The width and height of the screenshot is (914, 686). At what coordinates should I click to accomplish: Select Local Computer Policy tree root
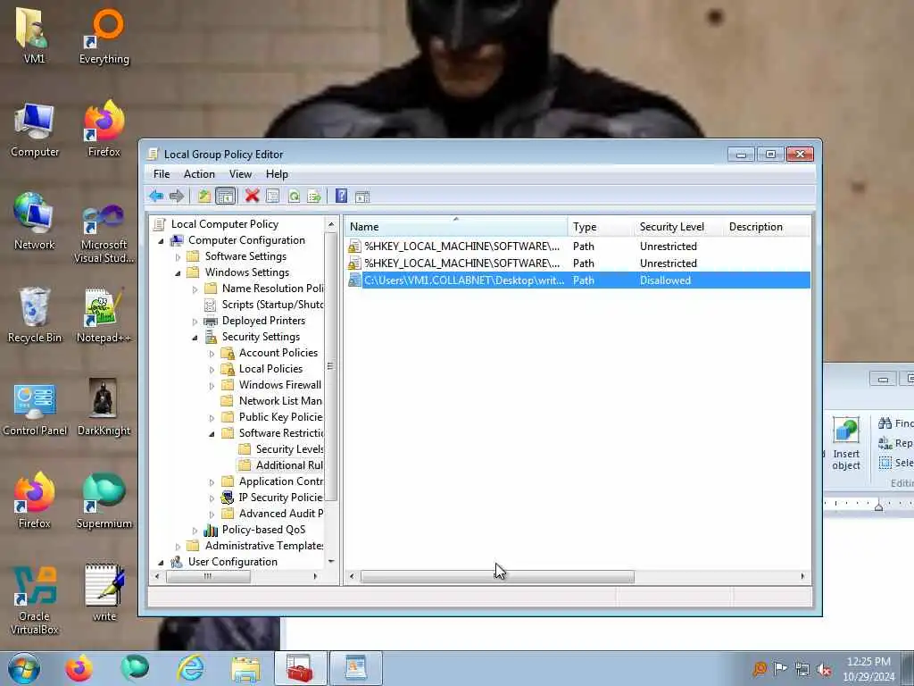click(224, 224)
